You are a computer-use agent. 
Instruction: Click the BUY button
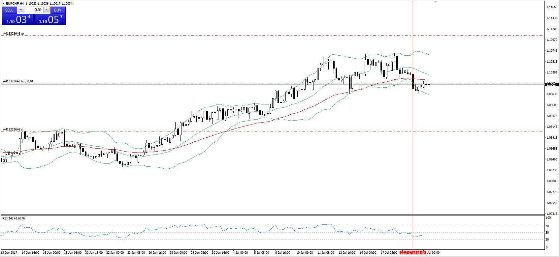(58, 10)
